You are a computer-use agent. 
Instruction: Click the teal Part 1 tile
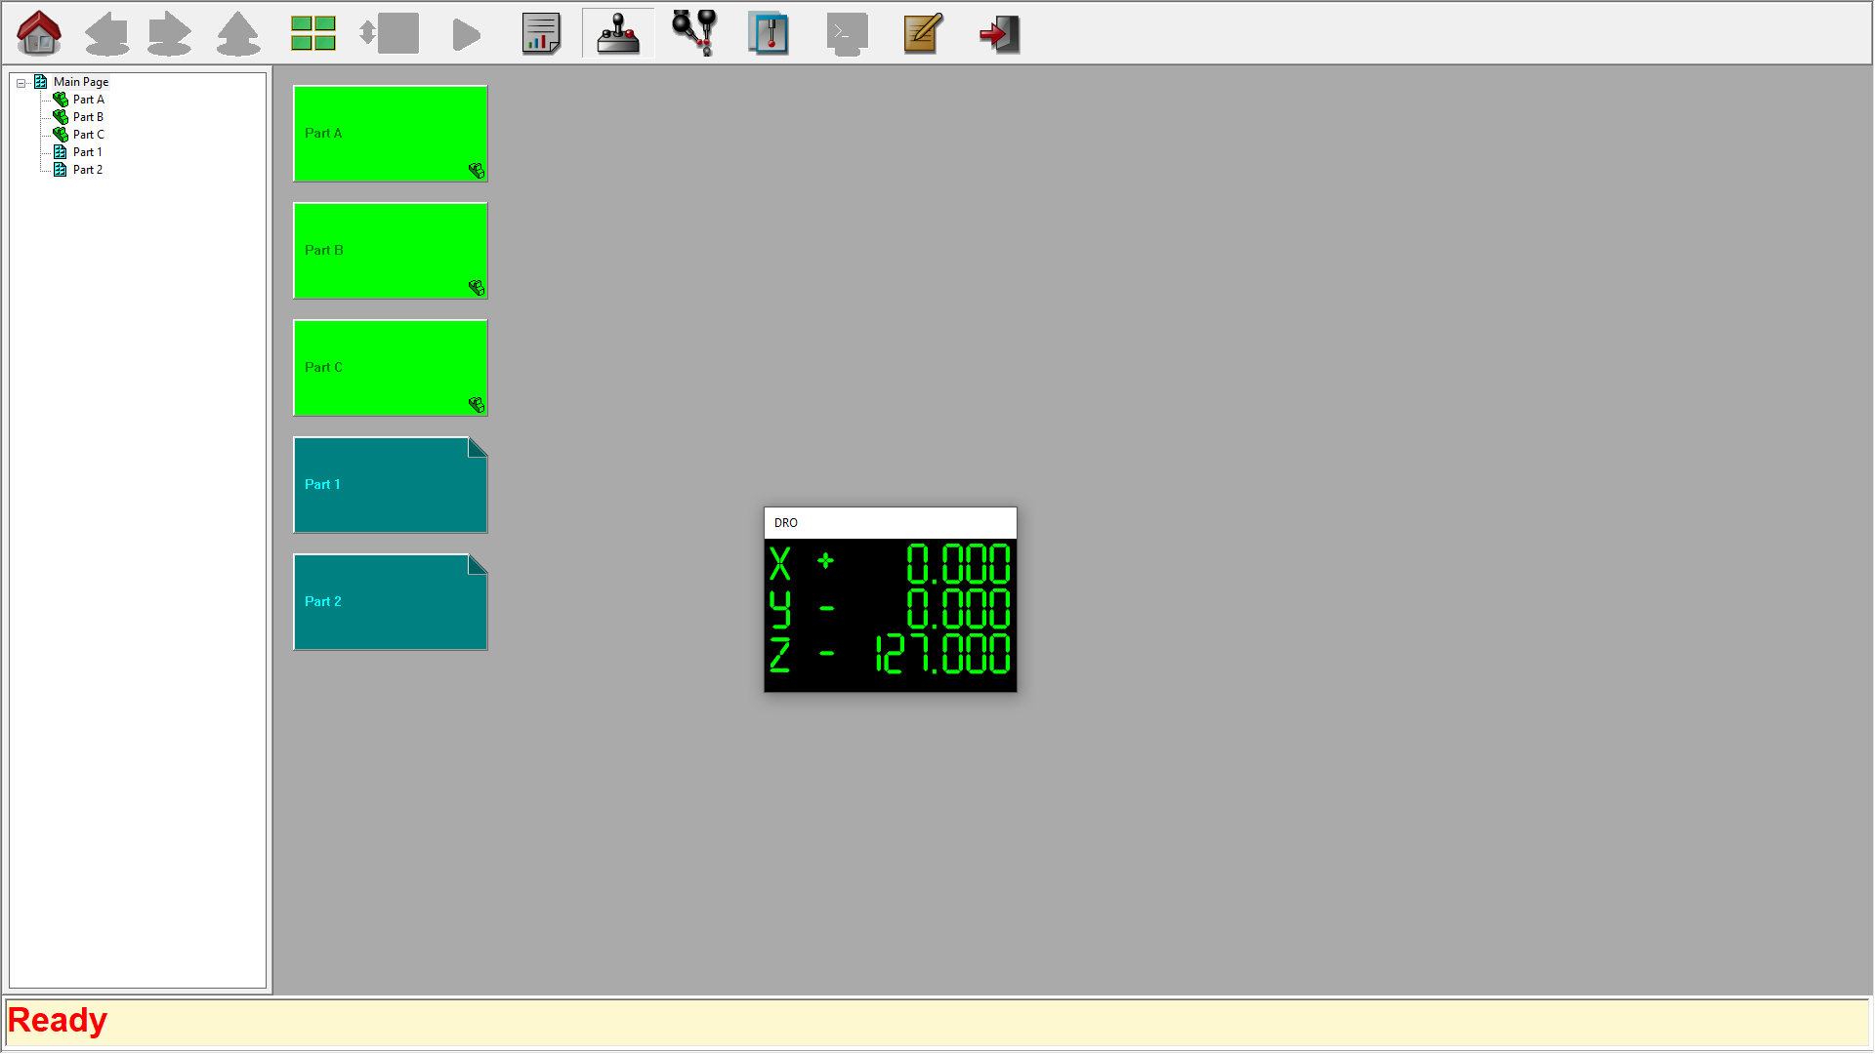(390, 485)
